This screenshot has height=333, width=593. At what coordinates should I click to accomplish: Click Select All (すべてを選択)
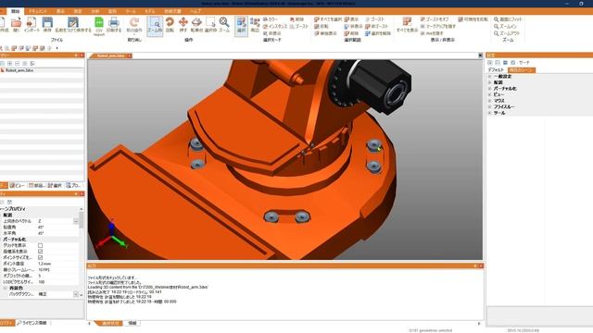328,19
